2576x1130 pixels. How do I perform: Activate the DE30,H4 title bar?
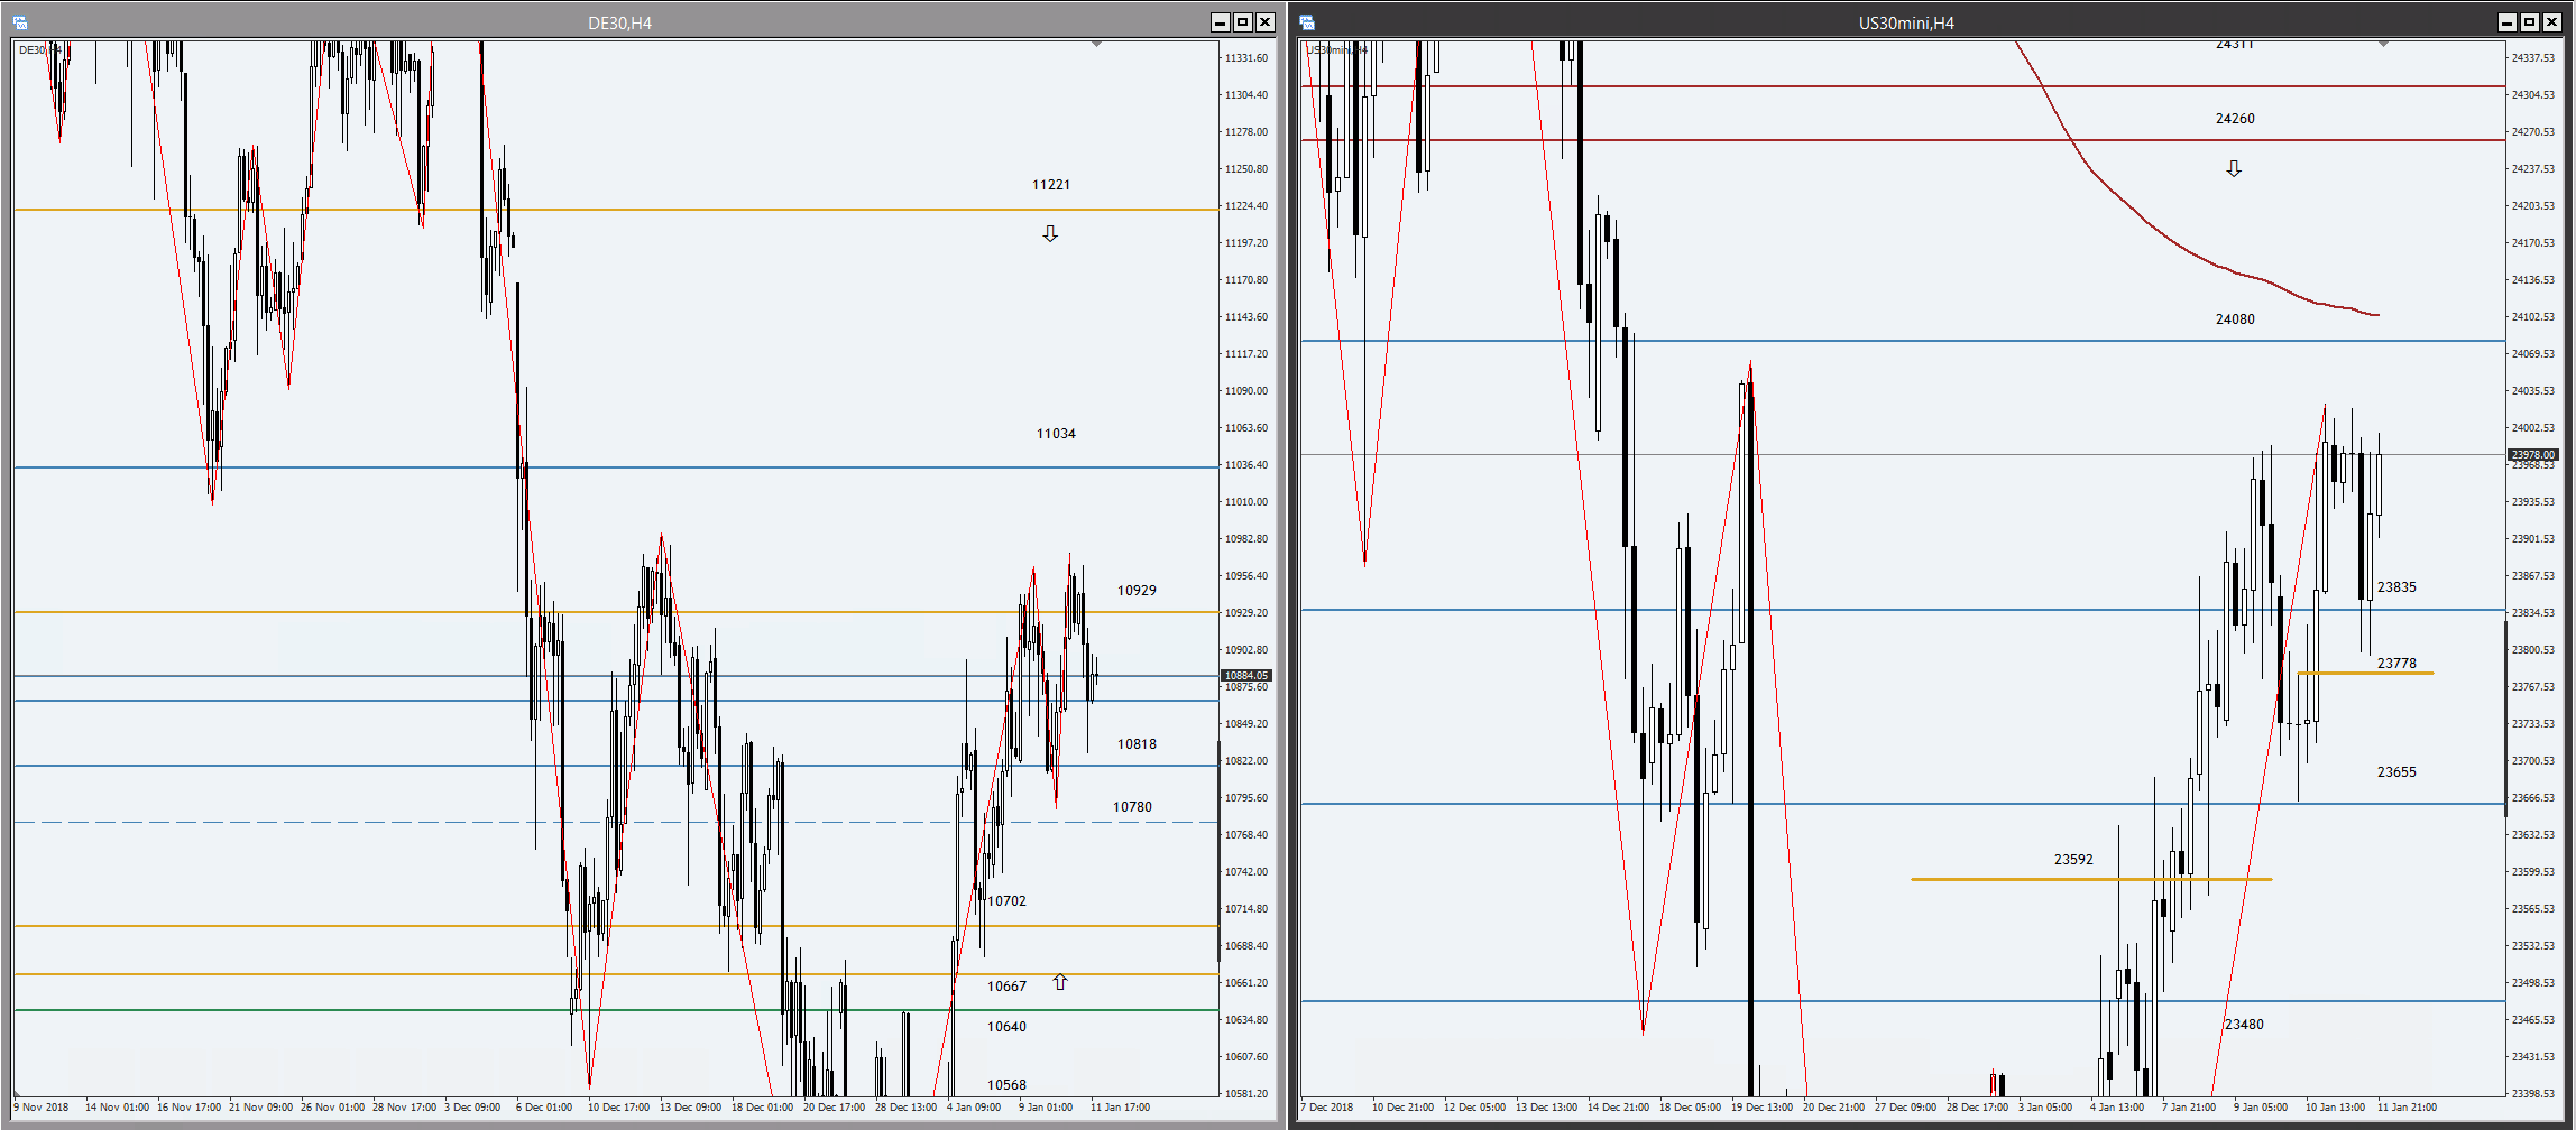coord(619,23)
